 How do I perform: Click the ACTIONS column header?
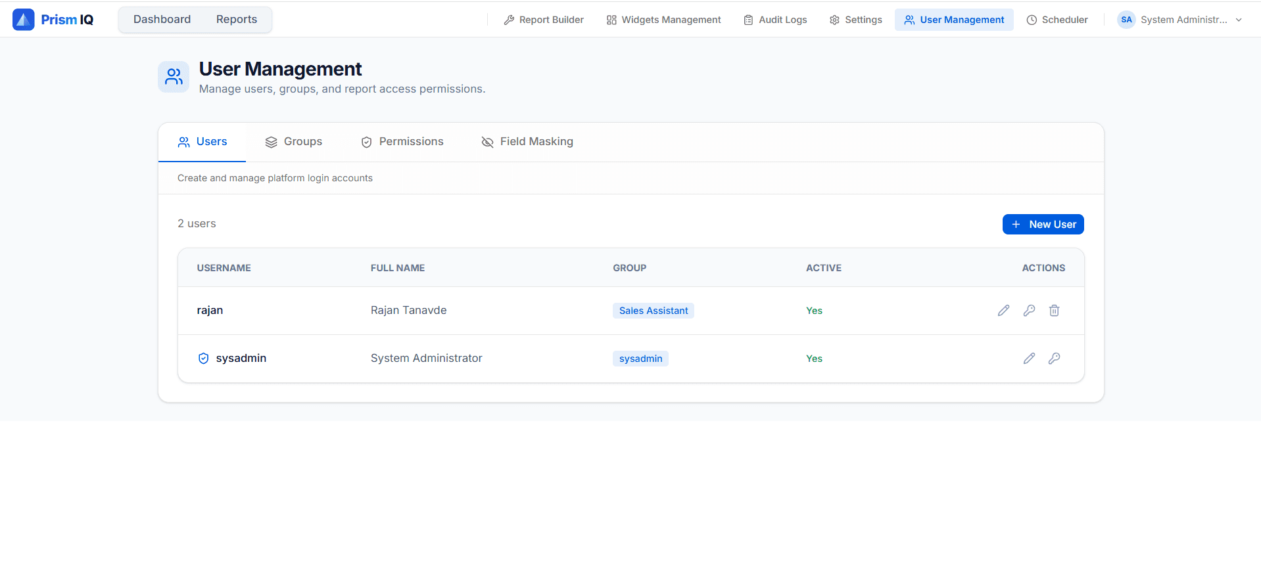click(x=1043, y=268)
